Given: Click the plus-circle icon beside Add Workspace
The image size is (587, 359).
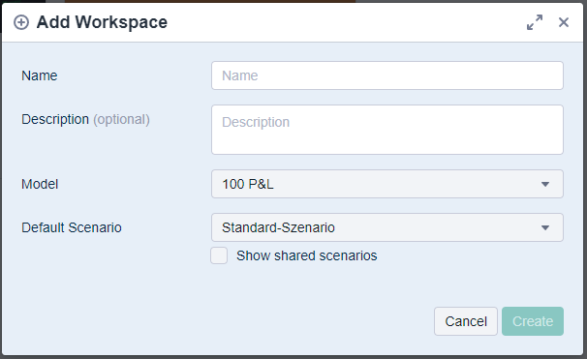Looking at the screenshot, I should [21, 22].
